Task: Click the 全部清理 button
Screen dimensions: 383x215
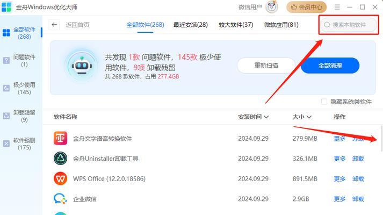Action: pyautogui.click(x=330, y=66)
